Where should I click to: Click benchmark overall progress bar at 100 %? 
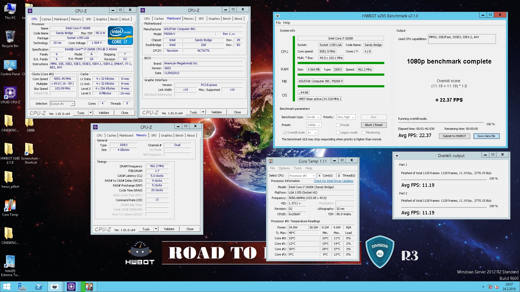point(441,123)
